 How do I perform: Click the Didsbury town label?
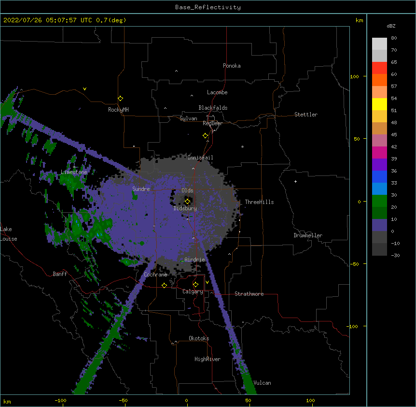click(x=185, y=208)
